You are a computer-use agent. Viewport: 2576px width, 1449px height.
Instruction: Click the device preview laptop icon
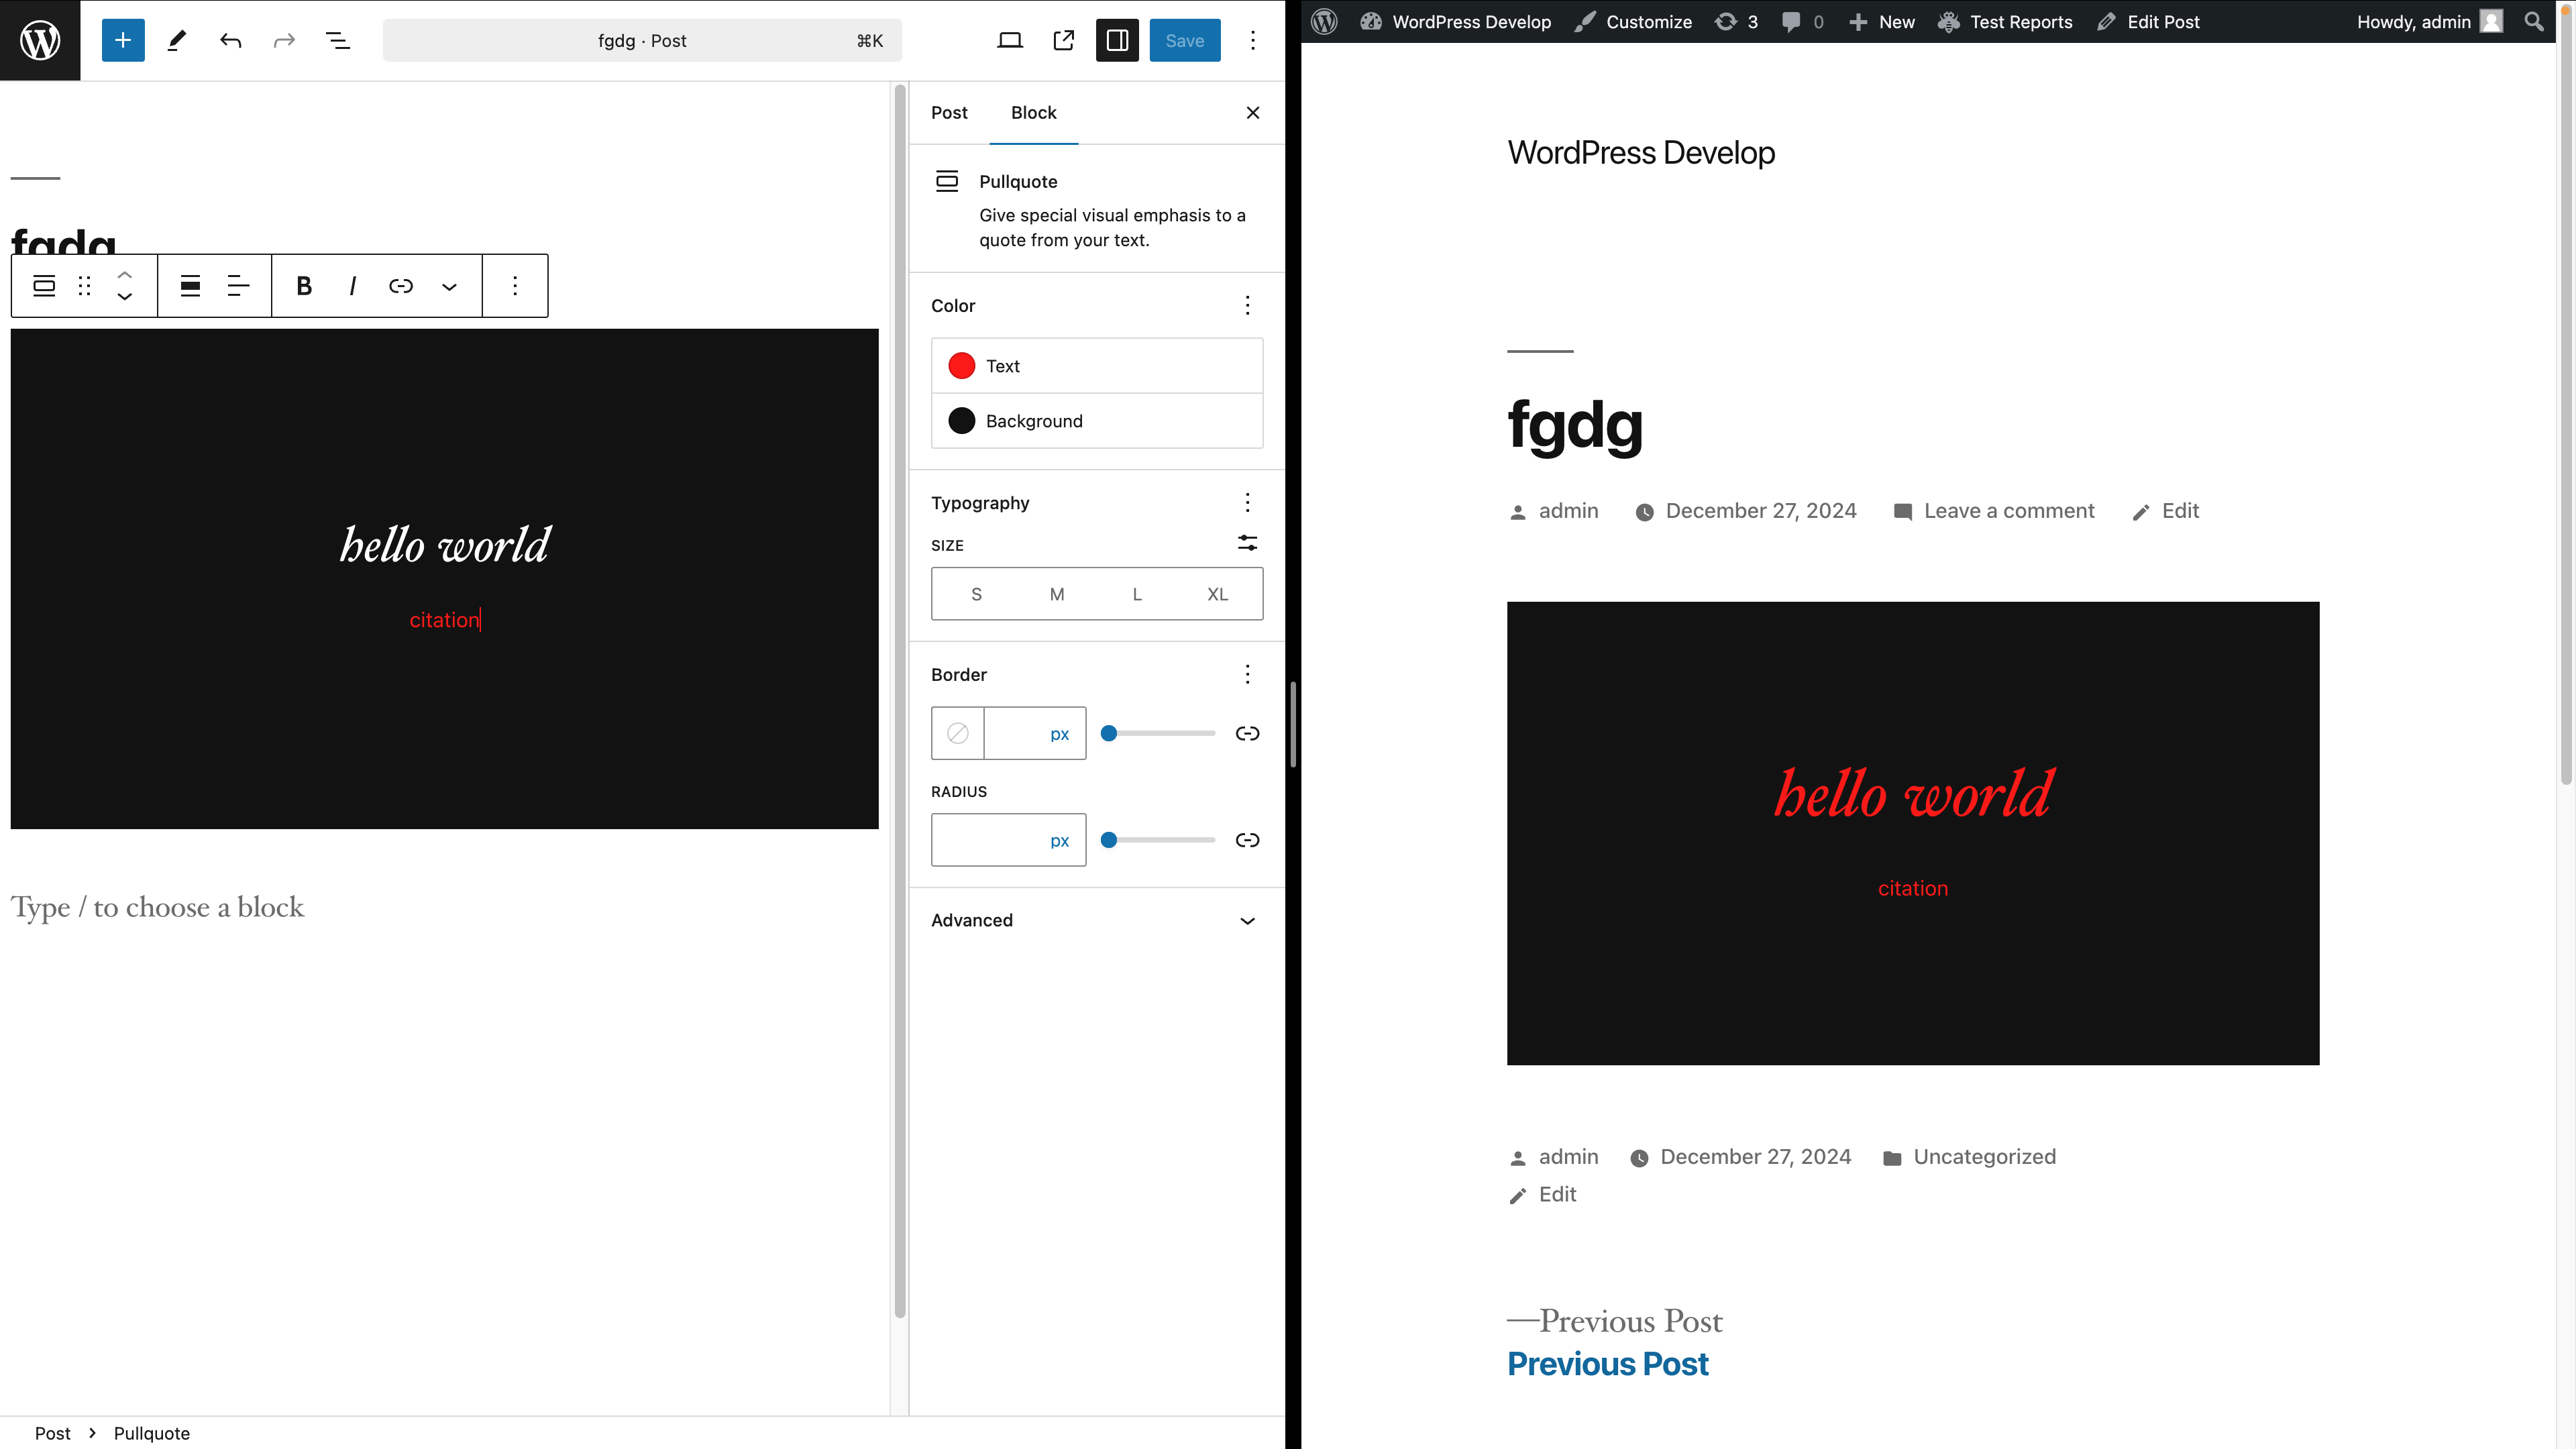coord(1010,40)
